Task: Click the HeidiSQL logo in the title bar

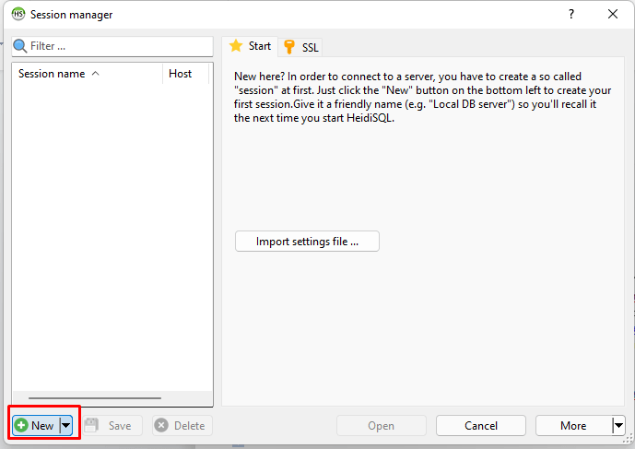Action: tap(18, 15)
